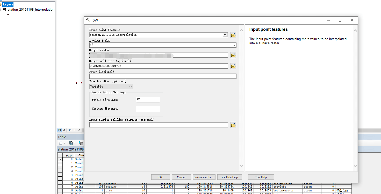Viewport: 381px width, 194px height.
Task: Open the Input point features dropdown
Action: (x=225, y=35)
